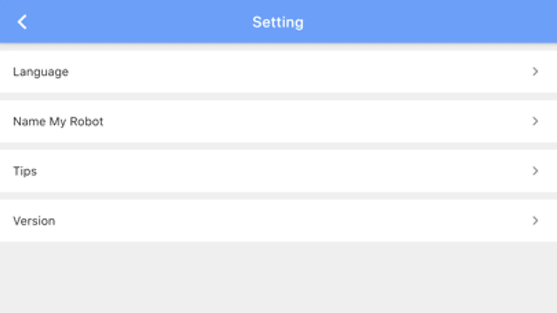This screenshot has height=313, width=557.
Task: Click the chevron on the Language row
Action: (535, 72)
